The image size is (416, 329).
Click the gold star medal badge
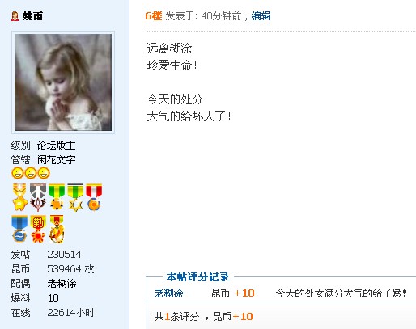click(19, 197)
